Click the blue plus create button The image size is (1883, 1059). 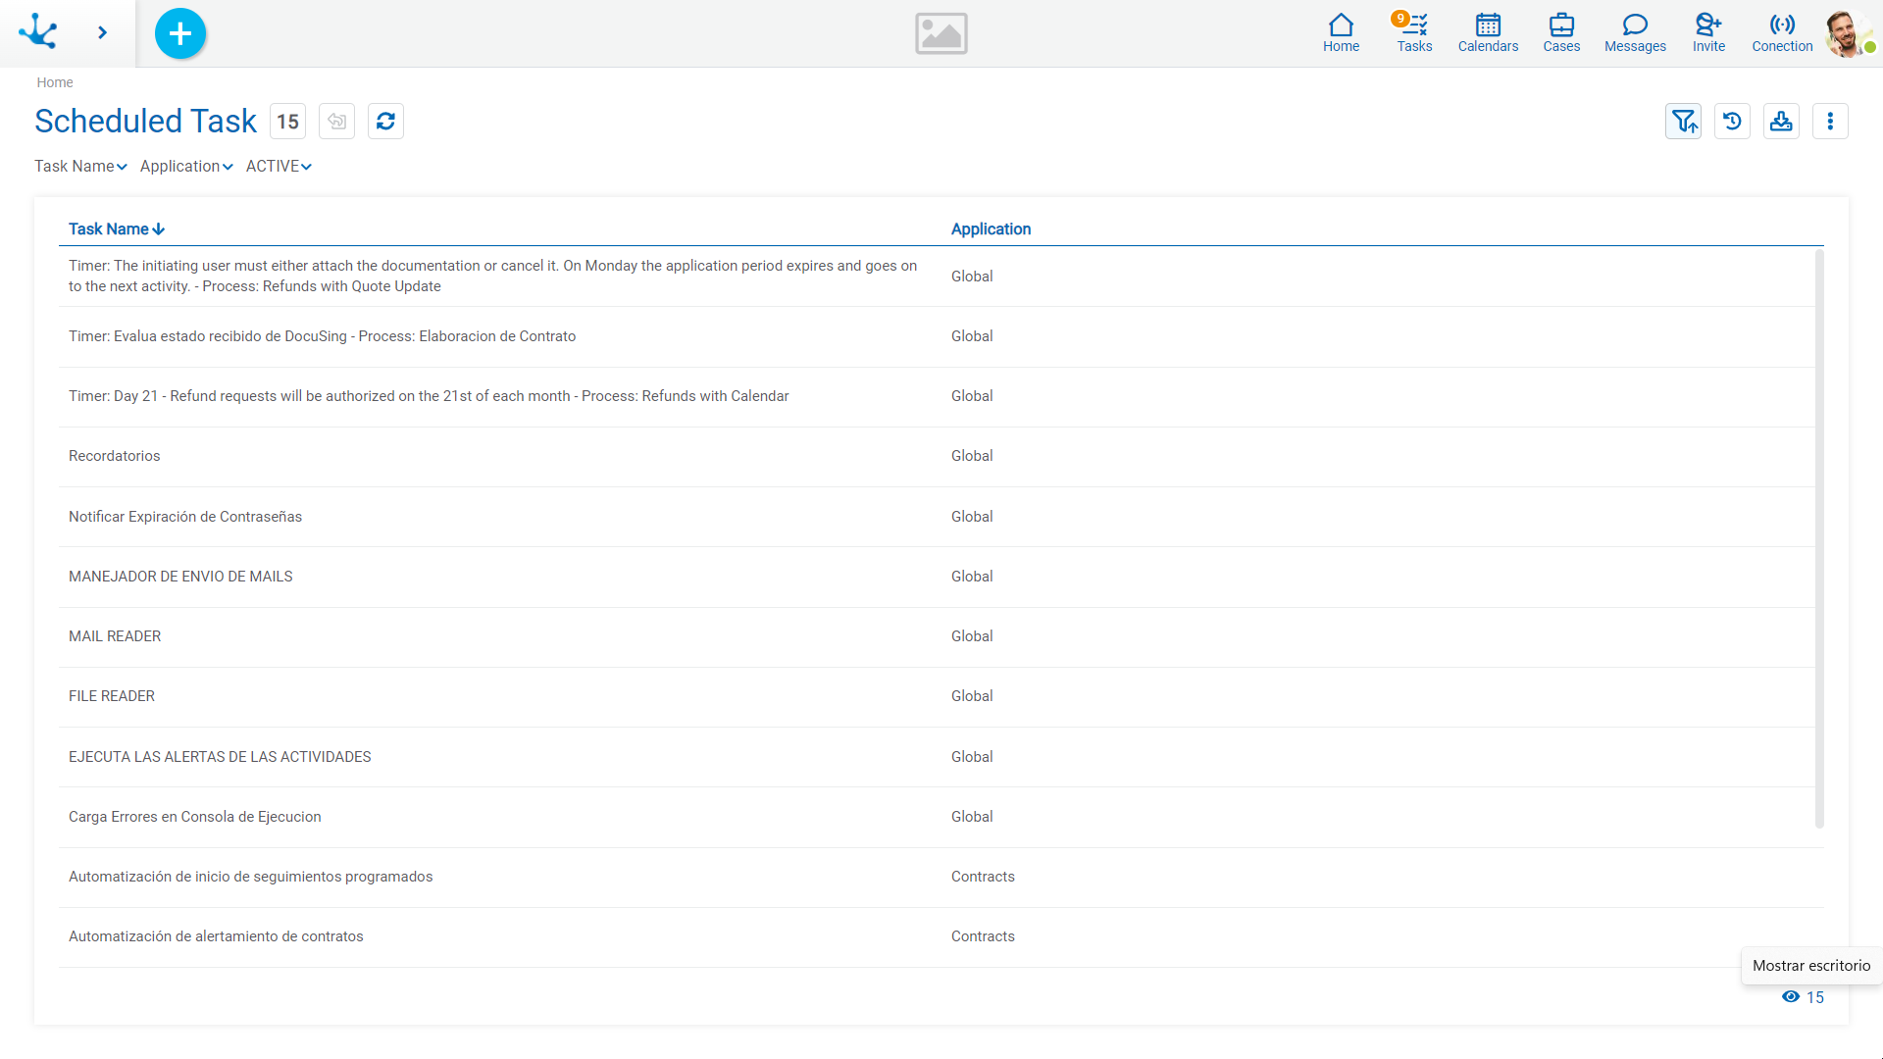(x=180, y=33)
